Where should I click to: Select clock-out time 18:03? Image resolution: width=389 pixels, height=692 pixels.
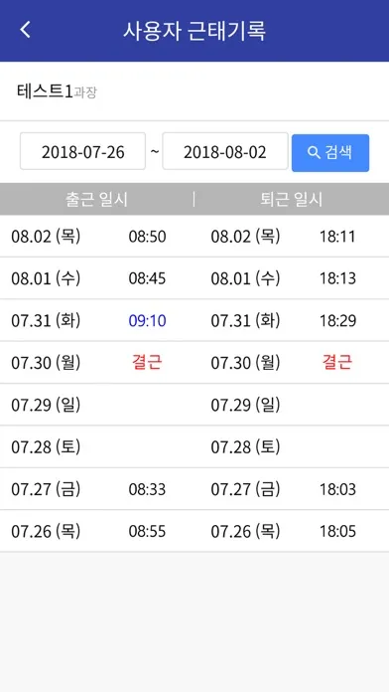pos(337,489)
